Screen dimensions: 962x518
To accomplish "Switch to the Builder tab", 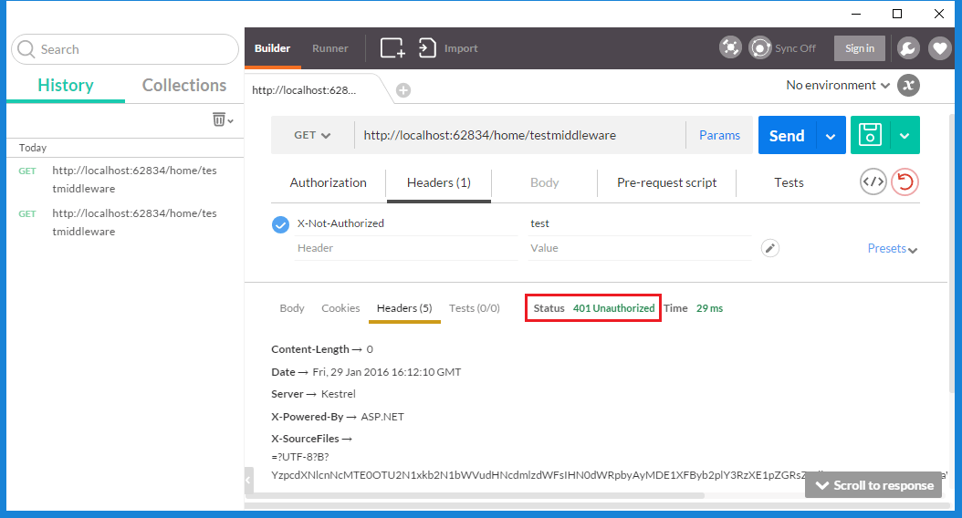I will point(272,47).
